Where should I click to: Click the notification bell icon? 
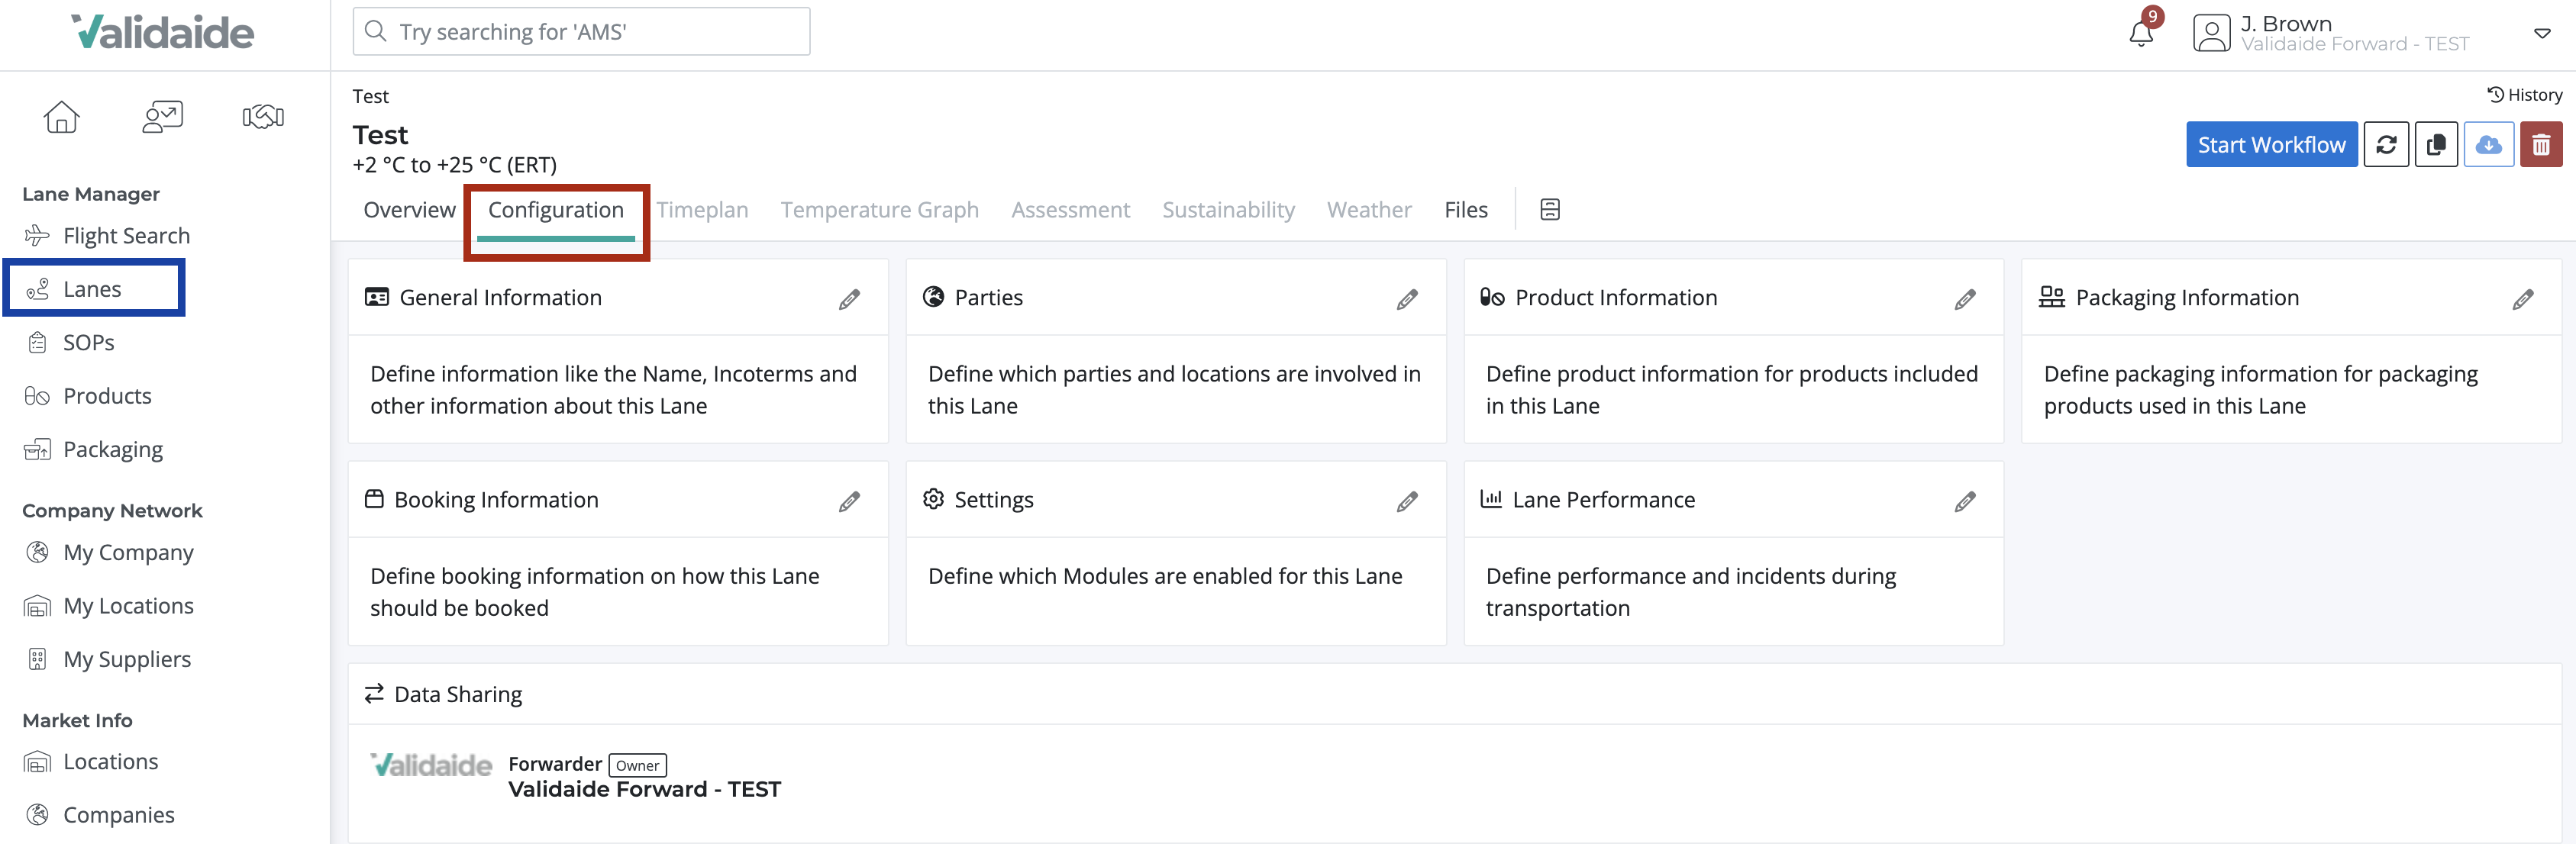[2140, 33]
